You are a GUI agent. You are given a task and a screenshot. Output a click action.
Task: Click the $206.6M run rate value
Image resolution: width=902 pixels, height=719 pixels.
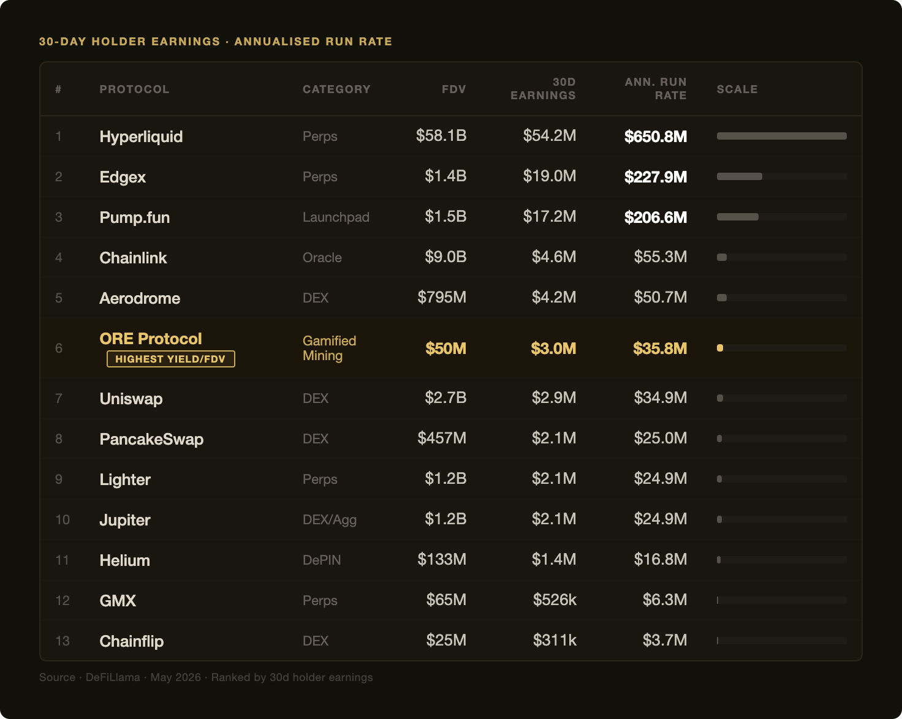tap(656, 217)
